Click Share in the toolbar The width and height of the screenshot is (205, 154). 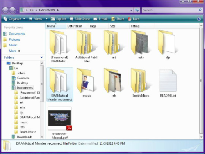coord(118,19)
